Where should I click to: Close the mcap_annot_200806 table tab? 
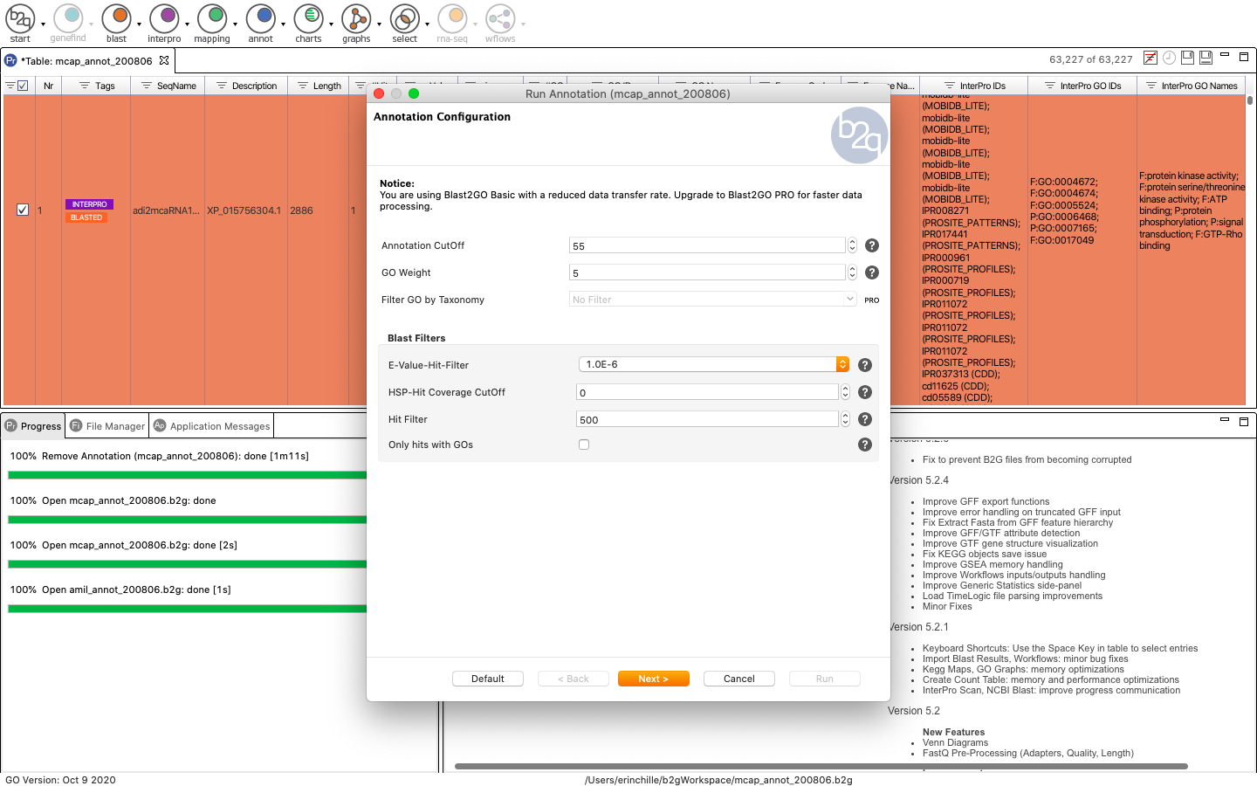(164, 60)
